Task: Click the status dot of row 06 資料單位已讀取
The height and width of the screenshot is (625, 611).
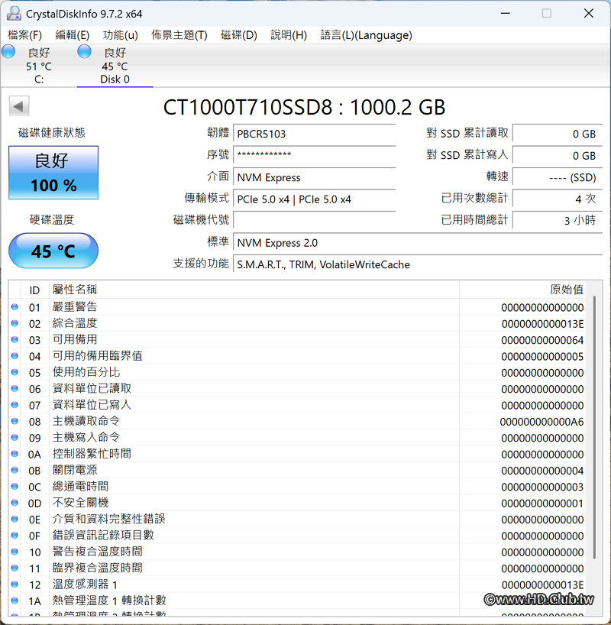Action: pos(15,389)
